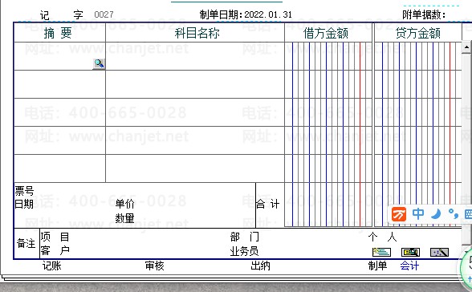472x292 pixels.
Task: Click the yellow voucher icon between the other two footer icons
Action: 411,252
